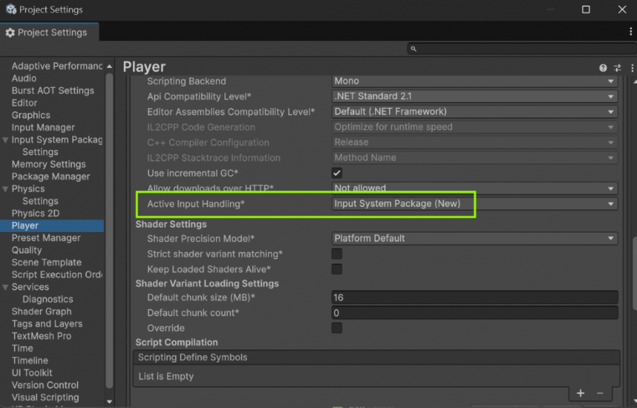Screen dimensions: 637x408
Task: Click the gear icon on Project Settings tab
Action: 10,33
